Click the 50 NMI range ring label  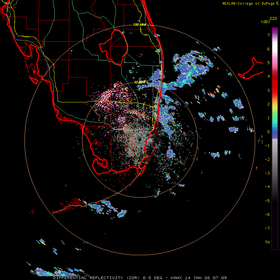140,82
